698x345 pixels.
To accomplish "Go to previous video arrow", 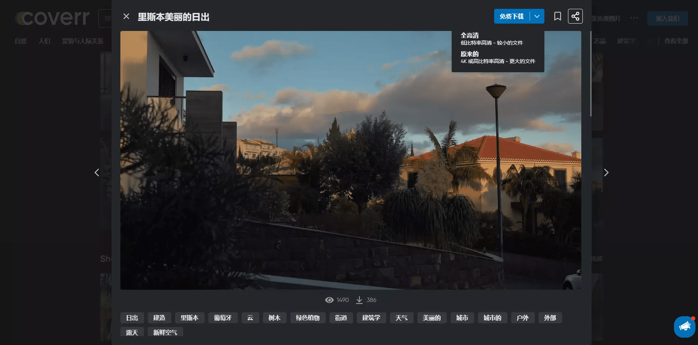I will click(x=97, y=172).
